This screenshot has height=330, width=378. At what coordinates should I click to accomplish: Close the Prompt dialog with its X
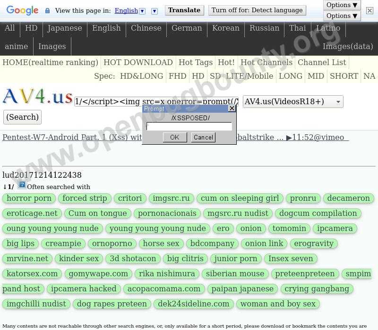click(x=232, y=108)
